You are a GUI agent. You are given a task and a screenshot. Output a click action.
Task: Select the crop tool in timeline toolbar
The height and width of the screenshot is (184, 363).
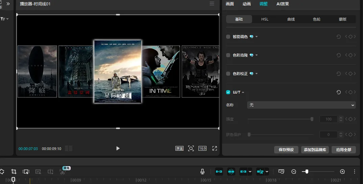click(x=14, y=172)
